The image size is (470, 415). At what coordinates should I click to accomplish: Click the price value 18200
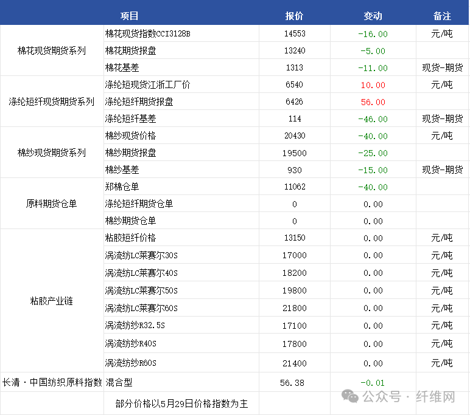295,273
